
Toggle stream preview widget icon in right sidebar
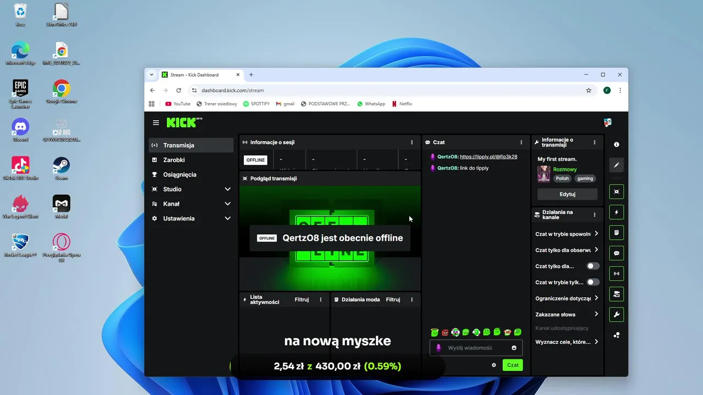(x=616, y=191)
